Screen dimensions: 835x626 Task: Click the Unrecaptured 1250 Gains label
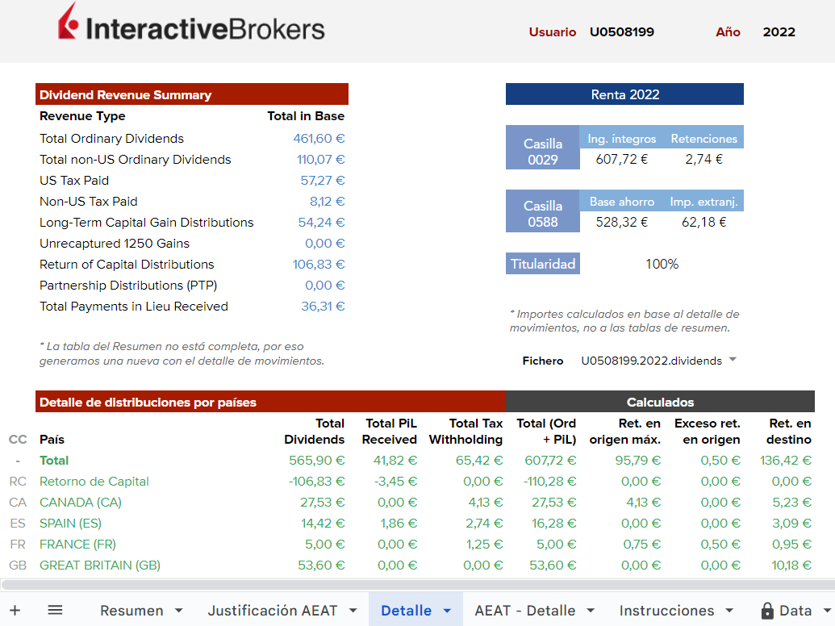point(115,244)
